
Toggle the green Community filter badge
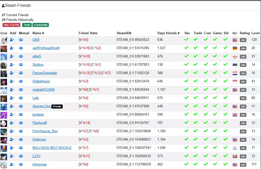(41, 25)
